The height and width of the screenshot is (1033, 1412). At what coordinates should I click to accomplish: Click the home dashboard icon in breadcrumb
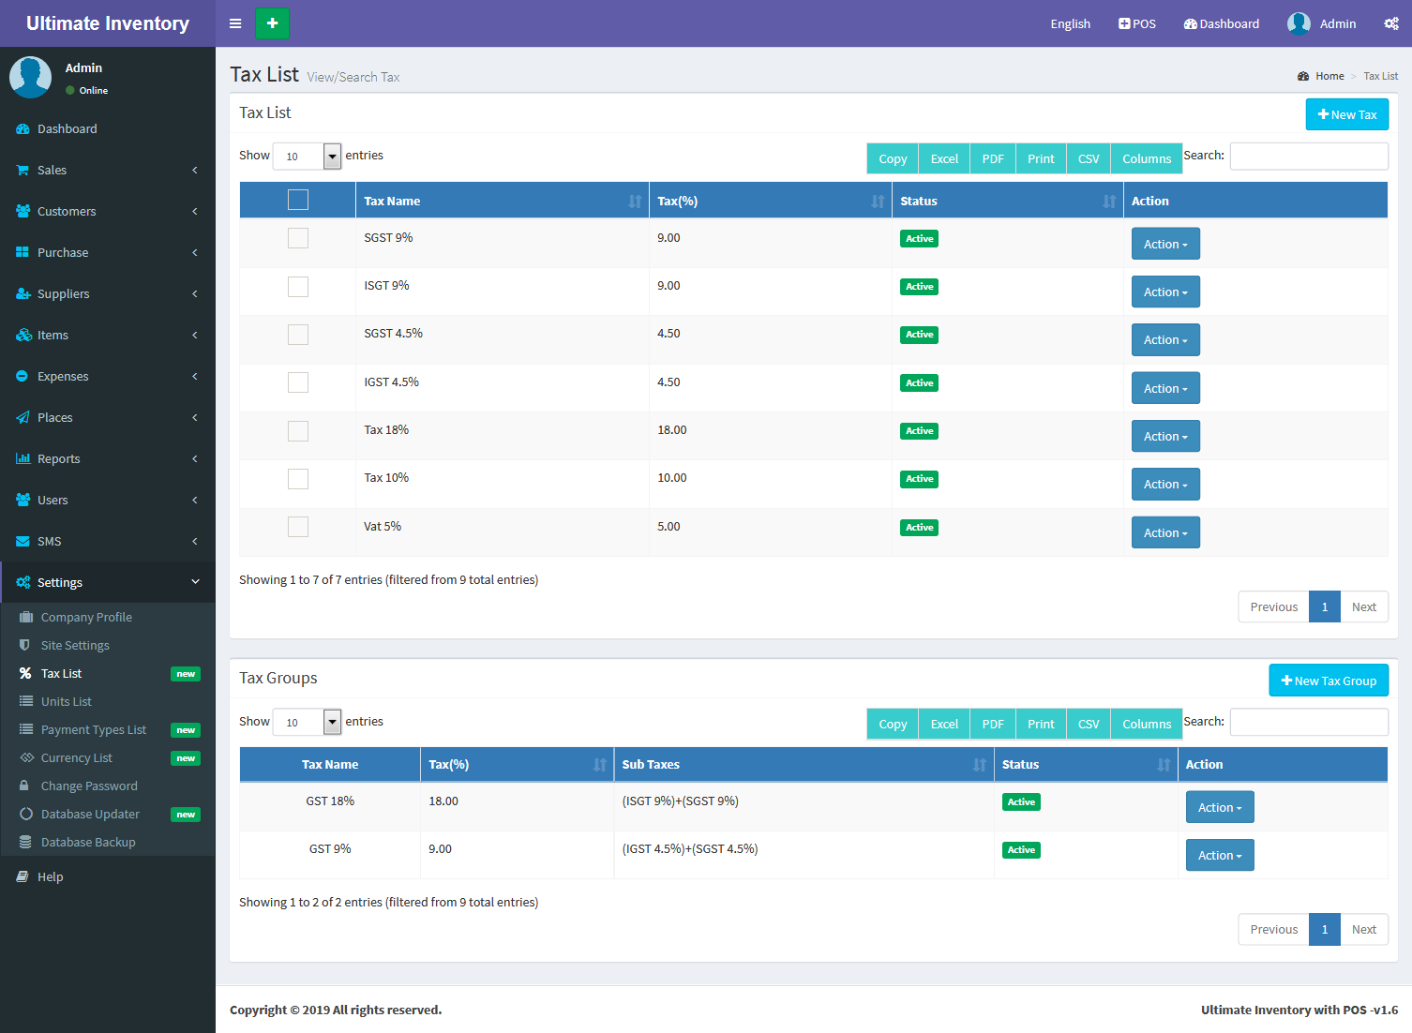point(1303,77)
